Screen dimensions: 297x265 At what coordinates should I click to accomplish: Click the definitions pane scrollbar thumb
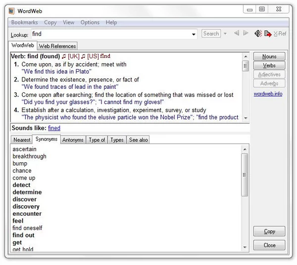246,66
